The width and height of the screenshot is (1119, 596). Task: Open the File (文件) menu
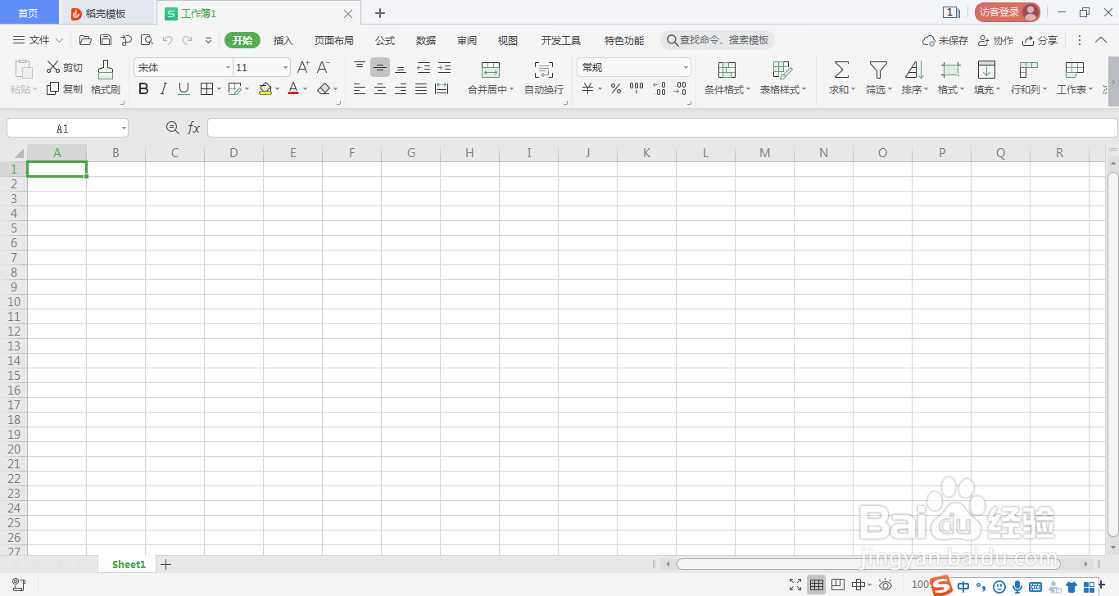38,40
